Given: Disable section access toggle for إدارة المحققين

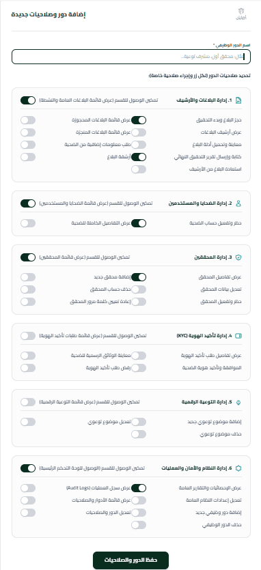Looking at the screenshot, I should tap(28, 257).
